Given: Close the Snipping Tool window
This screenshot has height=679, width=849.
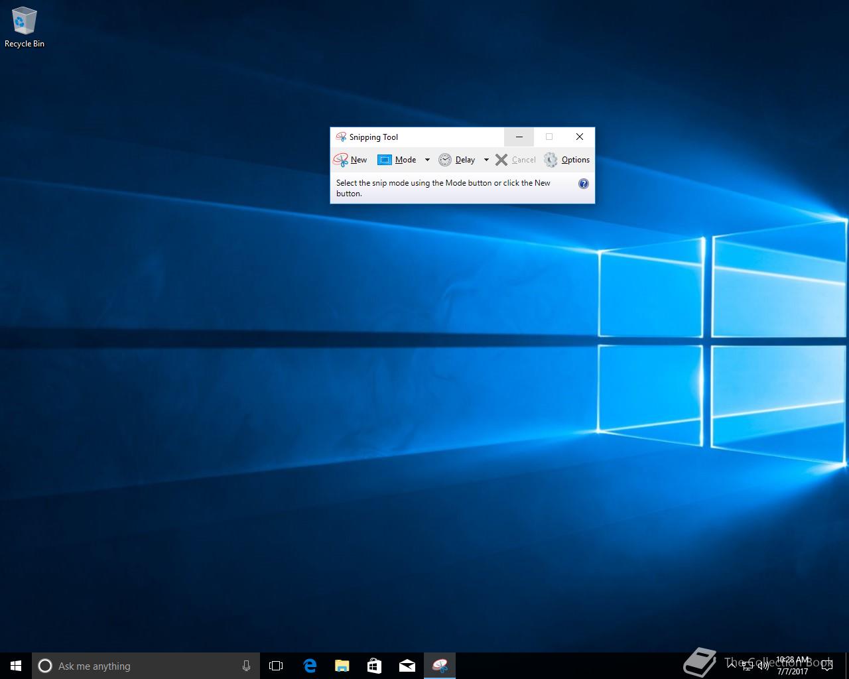Looking at the screenshot, I should 580,137.
